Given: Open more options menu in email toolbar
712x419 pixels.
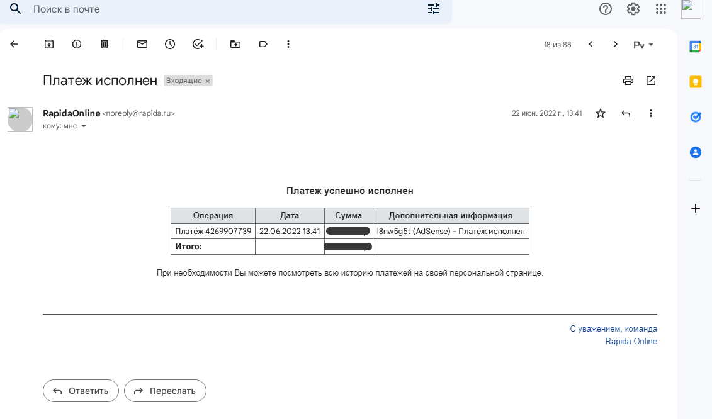Looking at the screenshot, I should (288, 44).
